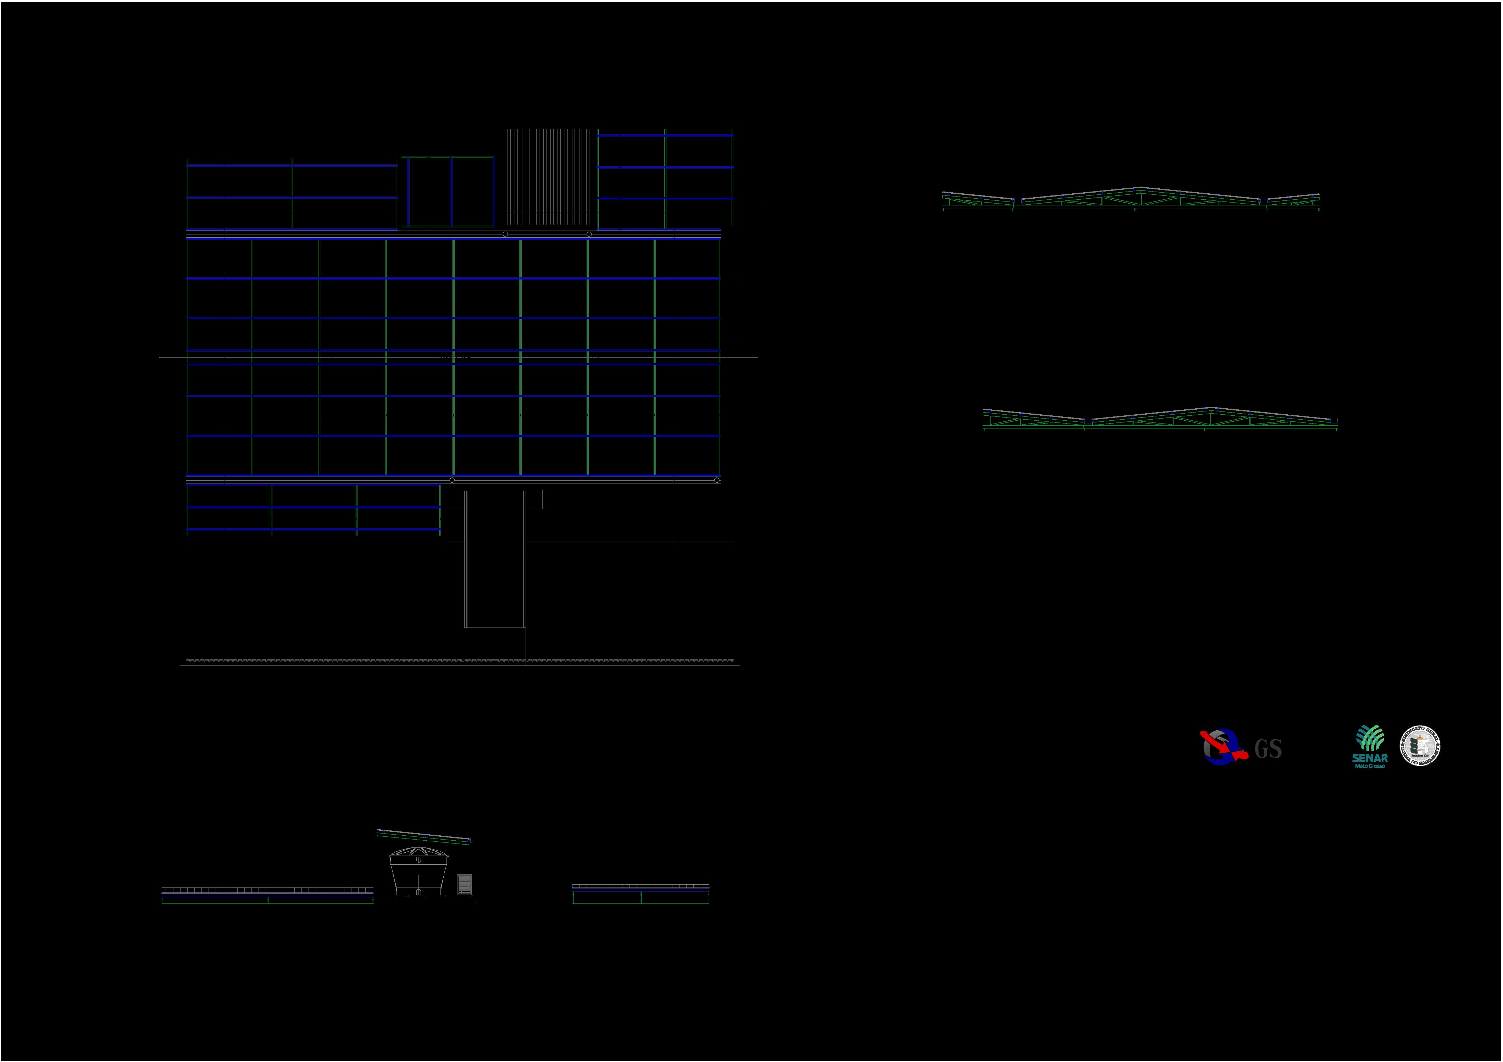Viewport: 1503px width, 1062px height.
Task: Select the lower-left three-bay purlin grid
Action: coord(313,509)
